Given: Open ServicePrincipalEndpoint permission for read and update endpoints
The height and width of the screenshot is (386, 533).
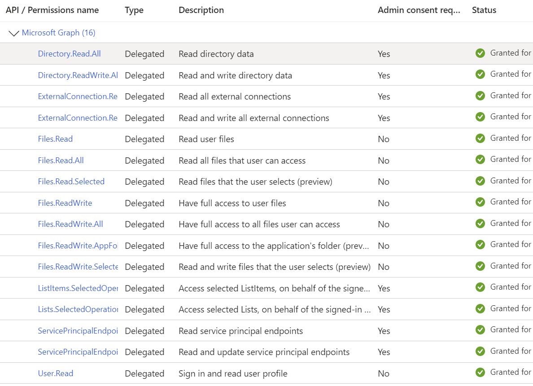Looking at the screenshot, I should (x=78, y=351).
